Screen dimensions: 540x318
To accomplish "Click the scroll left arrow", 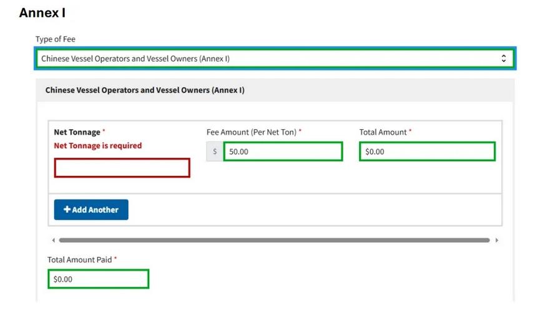I will 53,240.
